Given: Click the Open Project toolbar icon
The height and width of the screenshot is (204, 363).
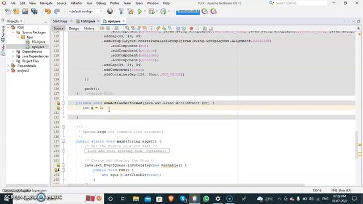Looking at the screenshot, I should [25, 11].
